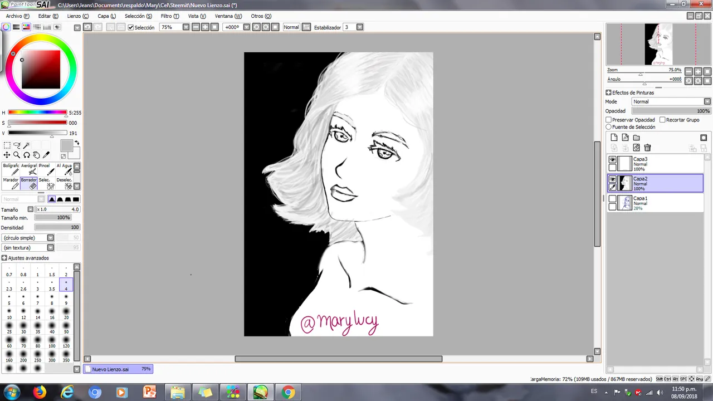This screenshot has height=401, width=713.
Task: Open the Capa menu
Action: click(x=107, y=16)
